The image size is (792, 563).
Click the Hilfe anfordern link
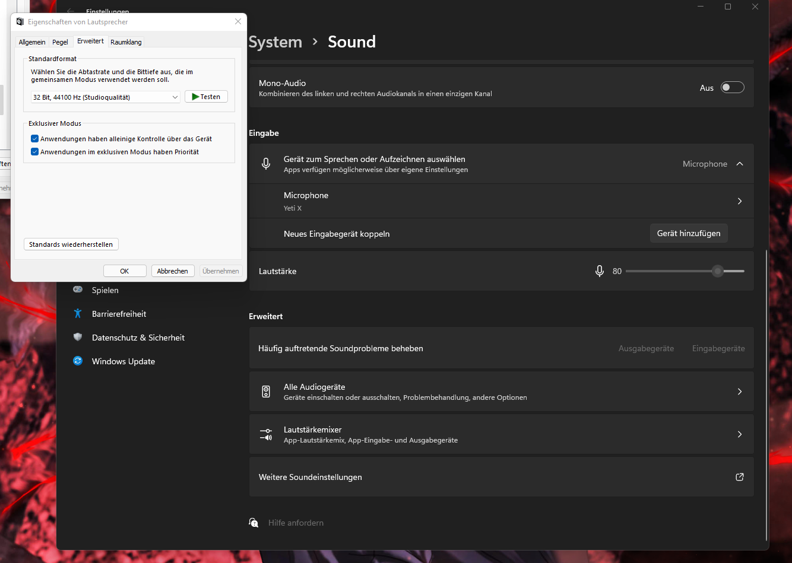[x=296, y=523]
